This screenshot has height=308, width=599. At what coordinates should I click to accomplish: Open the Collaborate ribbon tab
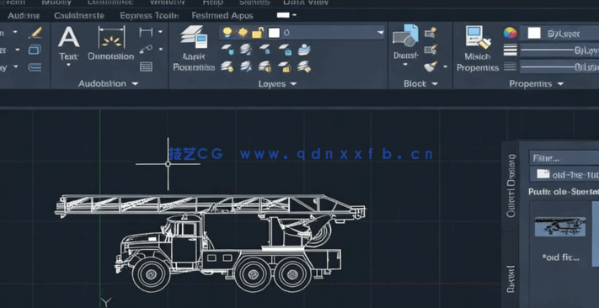79,16
